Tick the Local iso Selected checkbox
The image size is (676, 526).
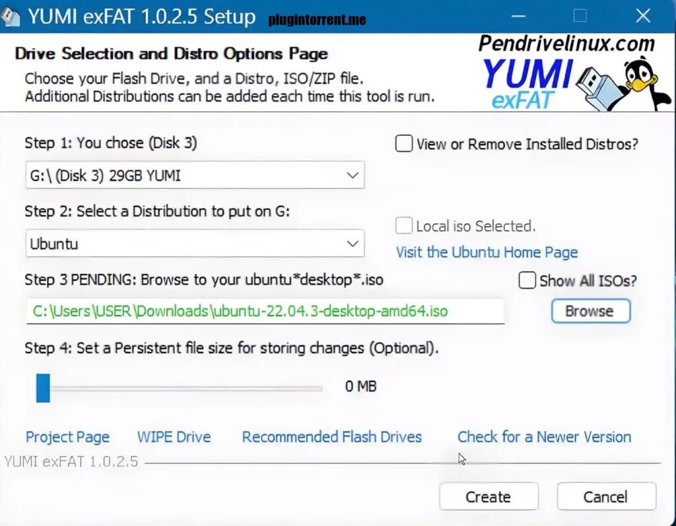404,226
